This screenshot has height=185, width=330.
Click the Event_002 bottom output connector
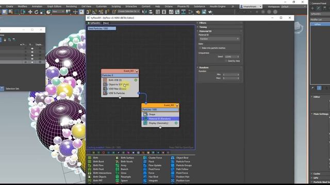point(160,127)
